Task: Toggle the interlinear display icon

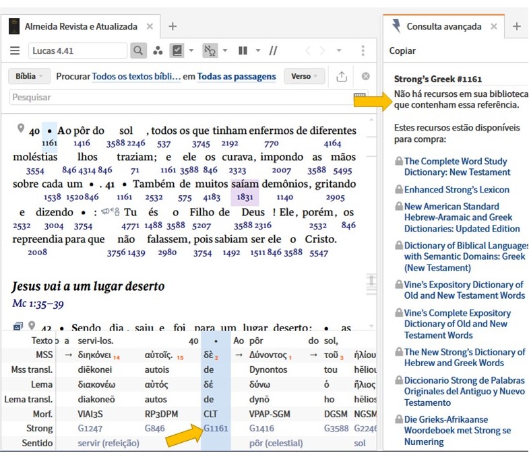Action: 210,50
